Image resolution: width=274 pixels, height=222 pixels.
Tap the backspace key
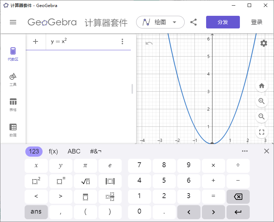coord(238,196)
